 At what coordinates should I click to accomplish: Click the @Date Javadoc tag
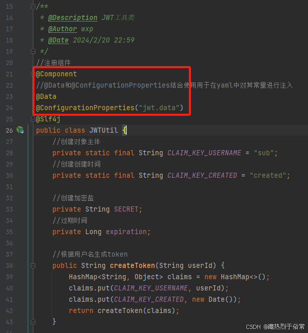click(x=59, y=40)
